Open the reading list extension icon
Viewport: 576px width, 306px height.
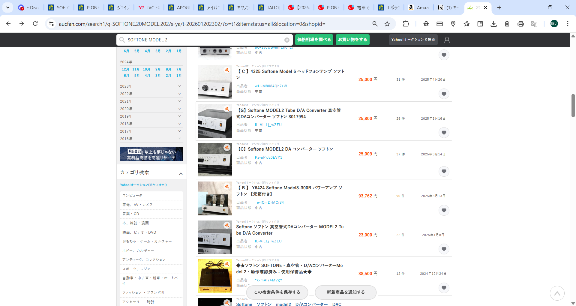(480, 24)
